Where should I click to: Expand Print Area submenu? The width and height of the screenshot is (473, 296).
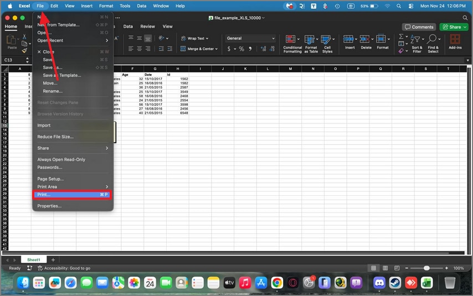[107, 186]
